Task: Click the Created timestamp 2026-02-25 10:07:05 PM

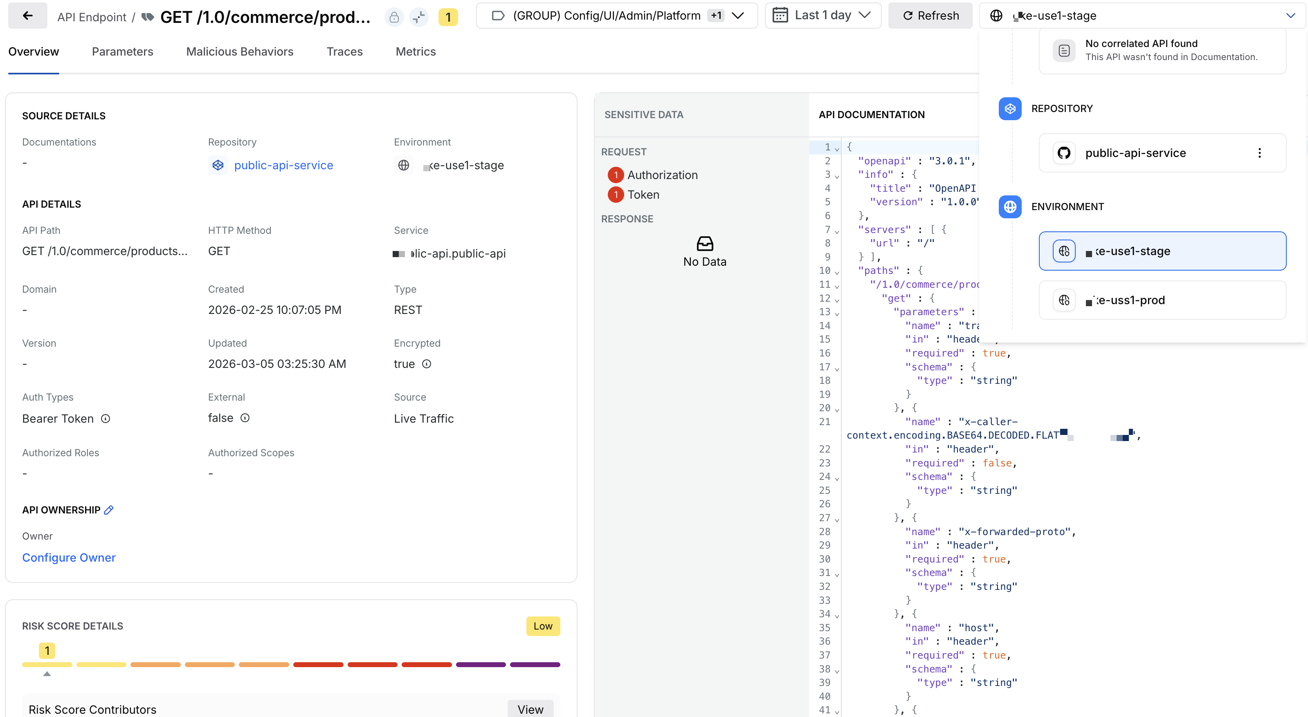Action: 275,310
